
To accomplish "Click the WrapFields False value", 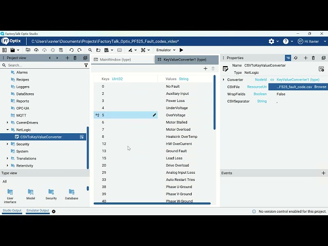I will 281,94.
